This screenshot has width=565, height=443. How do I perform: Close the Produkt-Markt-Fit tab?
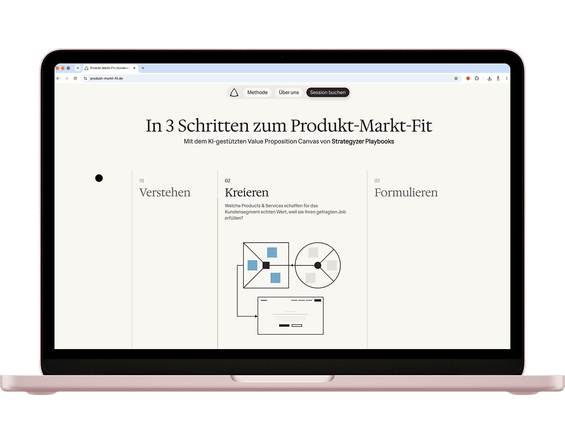pos(135,68)
